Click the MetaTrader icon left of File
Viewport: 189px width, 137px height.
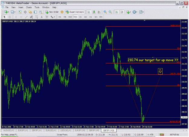tap(3, 7)
